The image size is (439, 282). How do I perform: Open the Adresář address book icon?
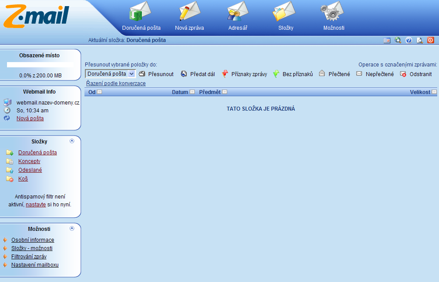[238, 12]
